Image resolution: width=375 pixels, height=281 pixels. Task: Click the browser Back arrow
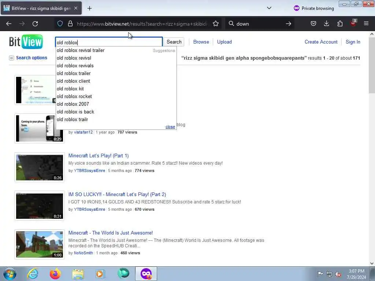tap(9, 24)
